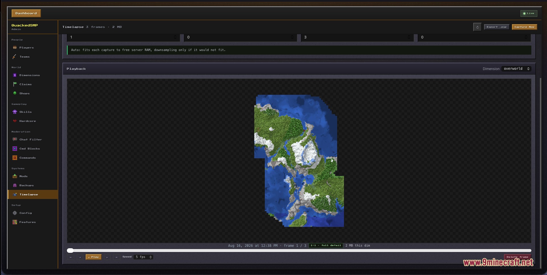This screenshot has width=547, height=275.
Task: Jump to the end of the frame slider
Action: [x=530, y=251]
